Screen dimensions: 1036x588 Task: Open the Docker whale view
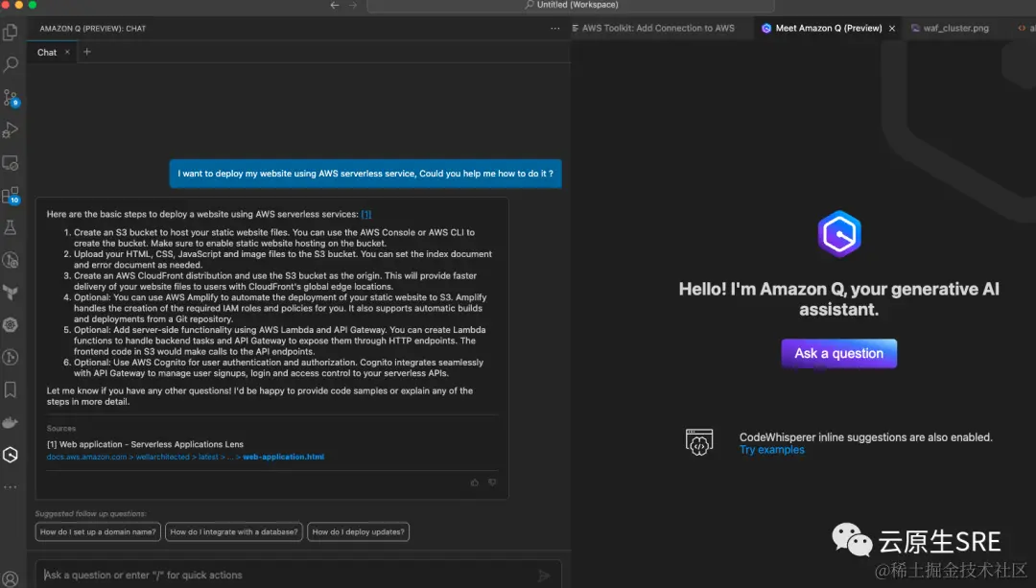(x=11, y=422)
